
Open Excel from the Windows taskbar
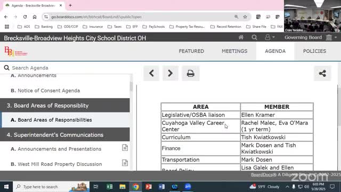click(x=109, y=187)
